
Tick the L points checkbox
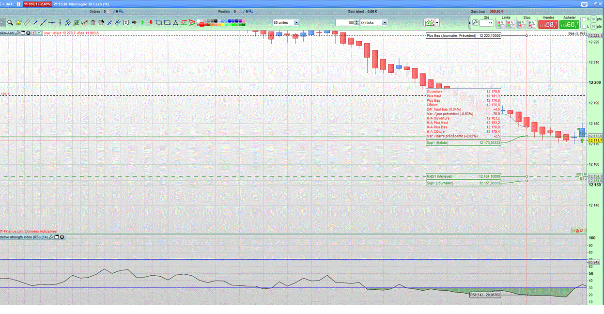[584, 27]
